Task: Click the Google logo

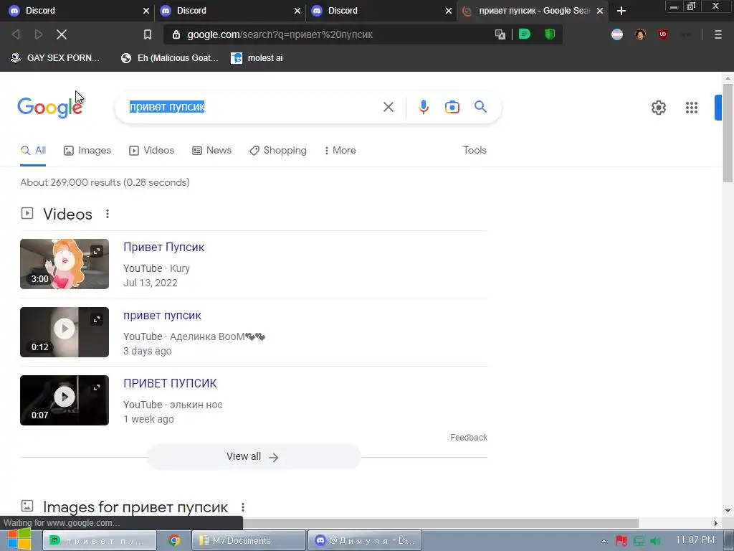Action: (x=49, y=108)
